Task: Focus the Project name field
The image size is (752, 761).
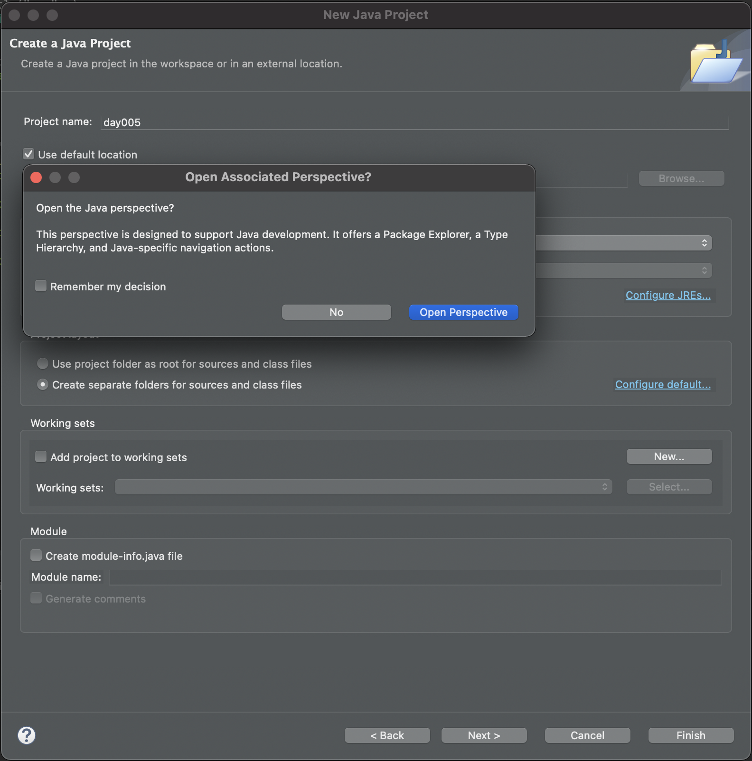Action: (414, 122)
